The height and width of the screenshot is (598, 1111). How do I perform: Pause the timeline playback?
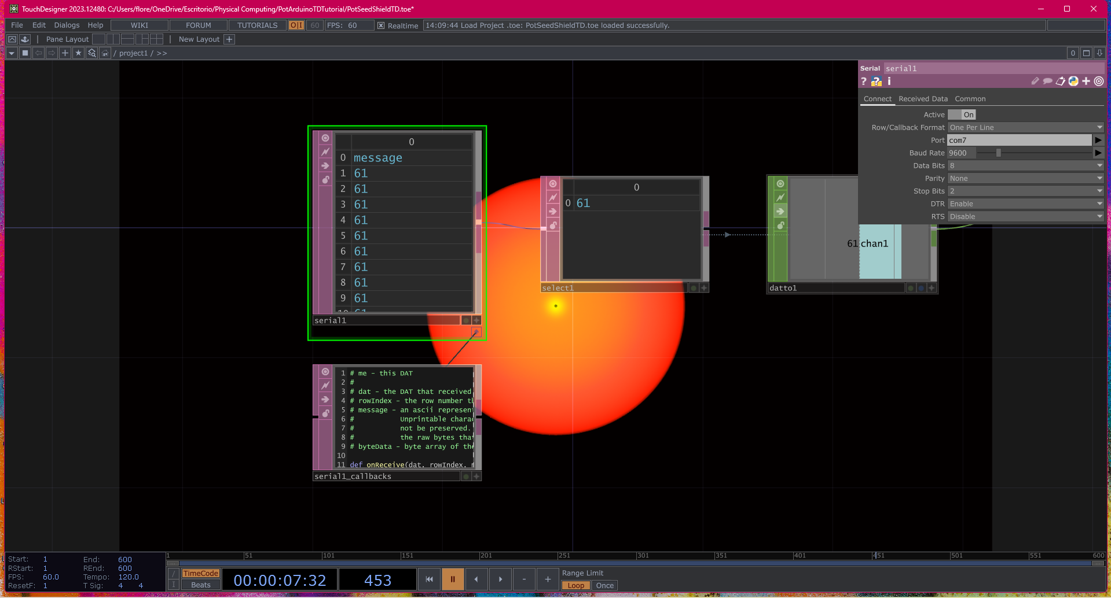(452, 579)
